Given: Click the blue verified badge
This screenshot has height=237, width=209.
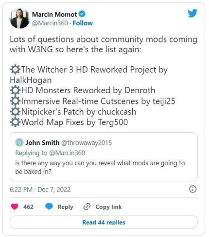Looking at the screenshot, I should [82, 14].
